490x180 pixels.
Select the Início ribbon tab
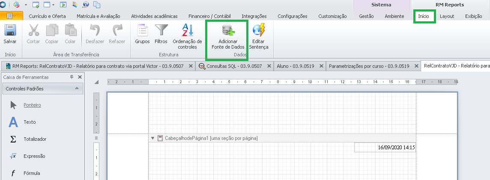coord(424,16)
